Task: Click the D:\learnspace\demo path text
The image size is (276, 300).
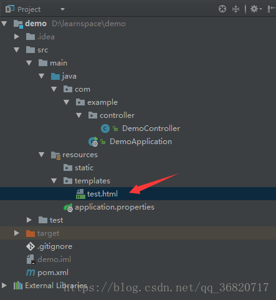Action: [88, 24]
